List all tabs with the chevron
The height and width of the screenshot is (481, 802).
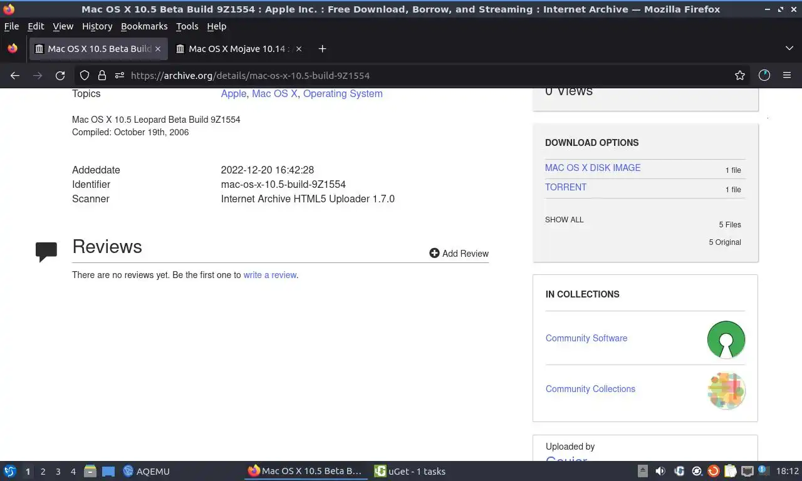789,48
